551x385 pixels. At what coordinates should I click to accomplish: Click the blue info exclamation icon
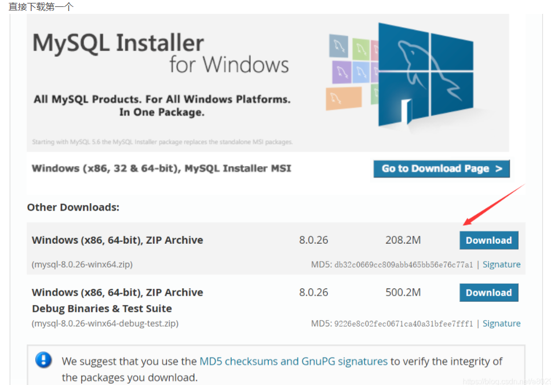coord(43,360)
